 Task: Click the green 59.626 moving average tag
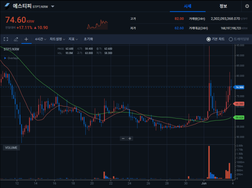coord(239,118)
